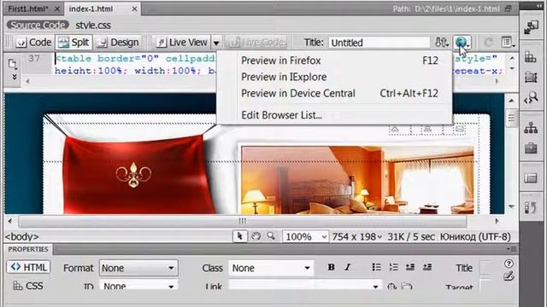Click the Refresh Design View icon

click(488, 43)
